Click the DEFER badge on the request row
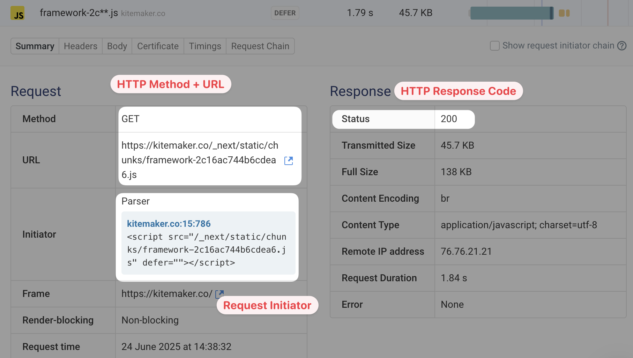This screenshot has width=633, height=358. click(x=285, y=13)
